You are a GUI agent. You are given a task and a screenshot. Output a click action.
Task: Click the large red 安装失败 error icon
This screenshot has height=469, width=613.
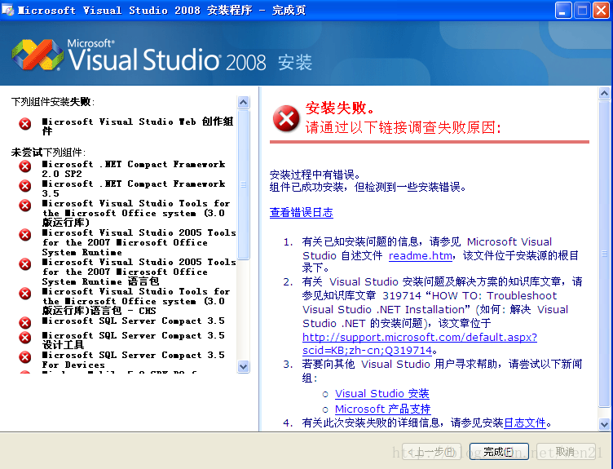pyautogui.click(x=286, y=118)
